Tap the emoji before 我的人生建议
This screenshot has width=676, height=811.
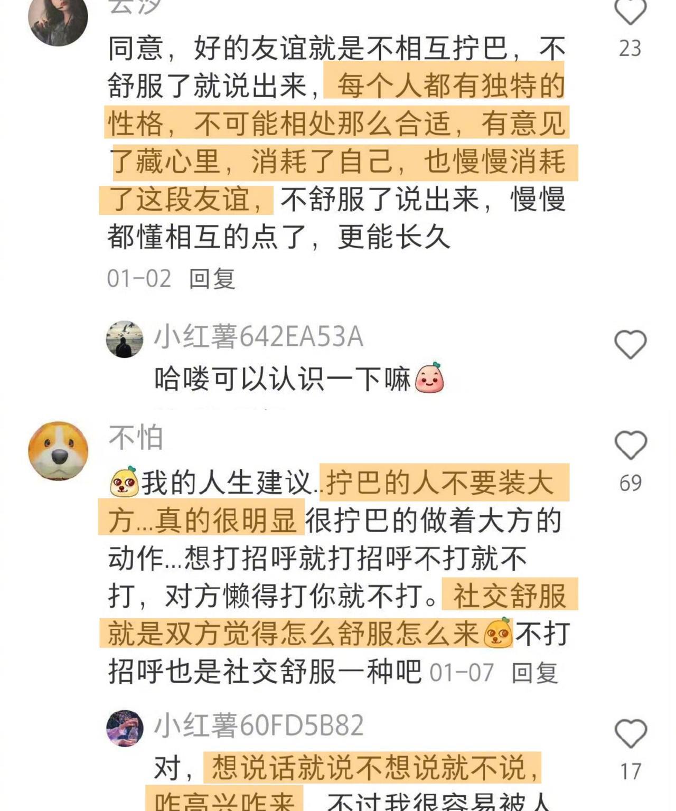[x=124, y=482]
